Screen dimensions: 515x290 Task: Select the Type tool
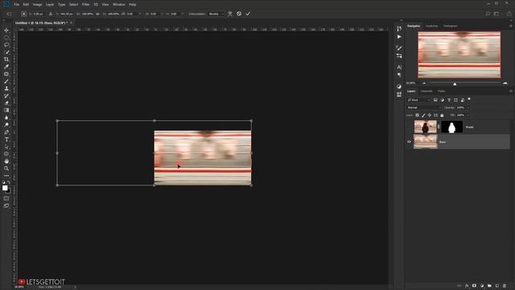click(6, 139)
